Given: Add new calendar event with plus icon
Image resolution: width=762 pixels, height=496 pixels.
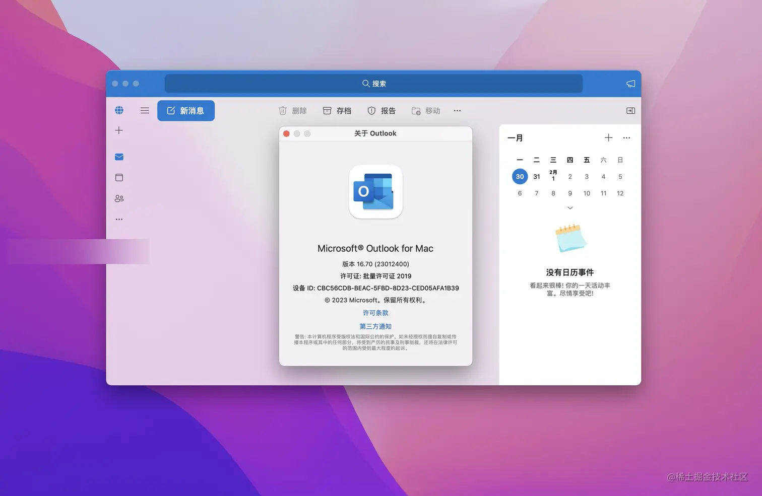Looking at the screenshot, I should click(608, 138).
